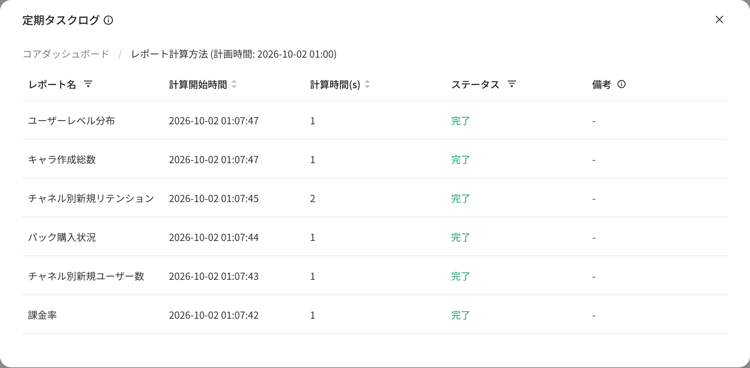This screenshot has height=368, width=750.
Task: Click ユーザーレベル分布 row's start time
Action: (214, 121)
